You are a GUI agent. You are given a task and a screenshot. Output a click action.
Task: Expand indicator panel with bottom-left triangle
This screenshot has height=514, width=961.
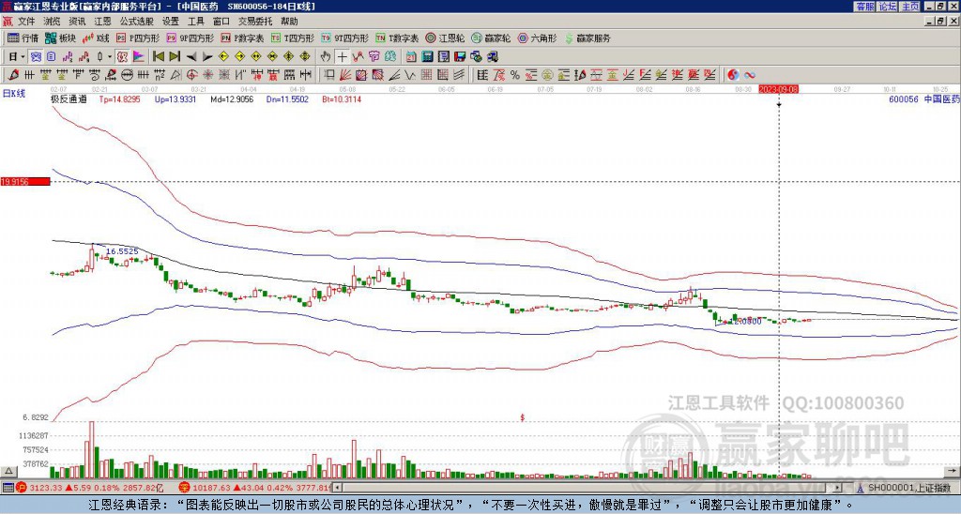8,471
